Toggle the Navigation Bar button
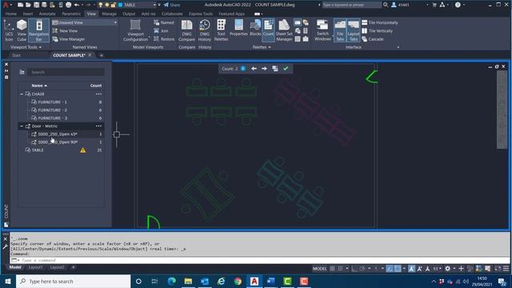The width and height of the screenshot is (512, 288). click(39, 30)
